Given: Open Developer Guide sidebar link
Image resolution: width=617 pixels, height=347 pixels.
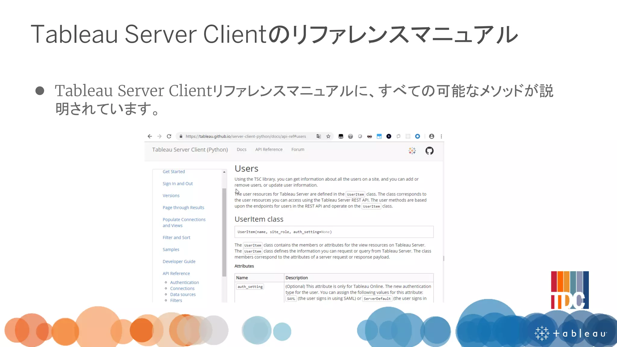Looking at the screenshot, I should (x=179, y=261).
